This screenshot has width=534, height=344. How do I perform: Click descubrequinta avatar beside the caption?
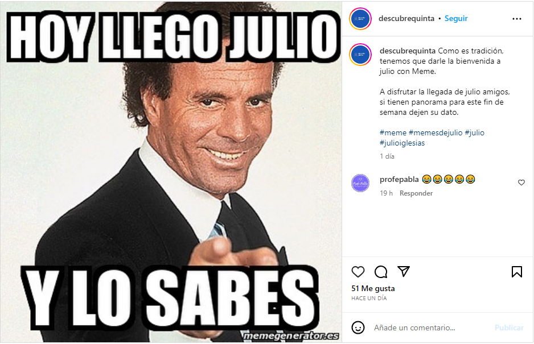pyautogui.click(x=360, y=55)
